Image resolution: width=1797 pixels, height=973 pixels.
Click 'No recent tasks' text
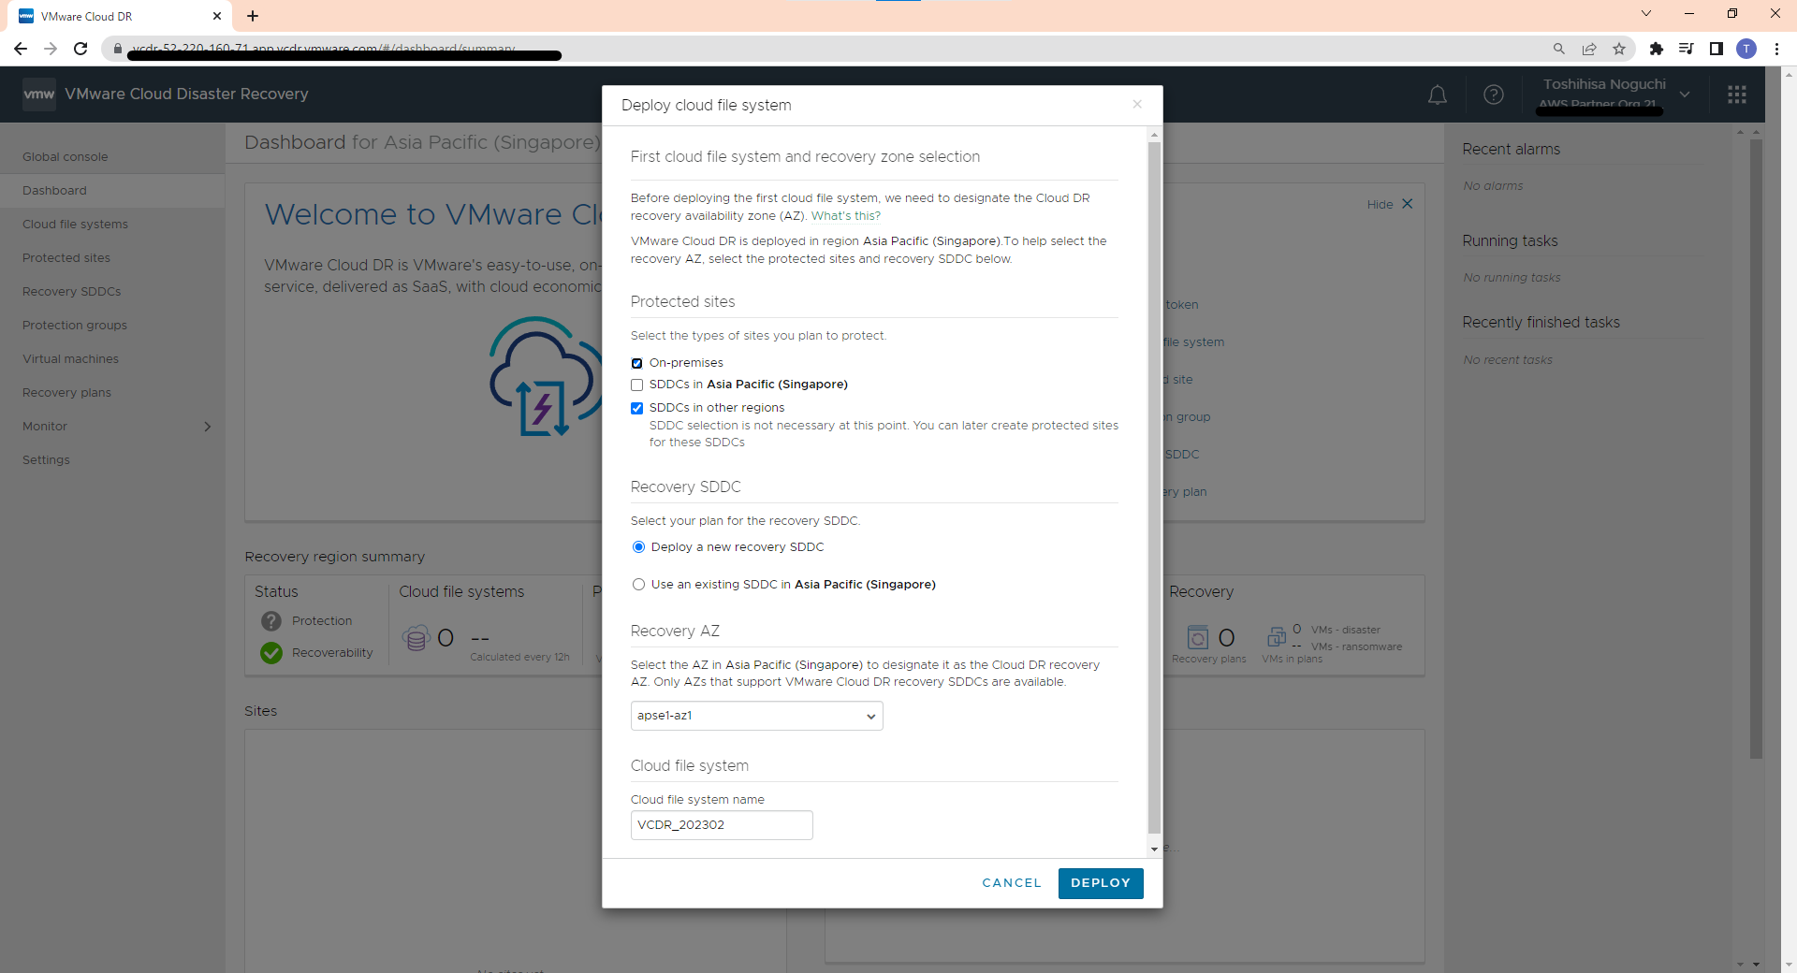tap(1508, 360)
